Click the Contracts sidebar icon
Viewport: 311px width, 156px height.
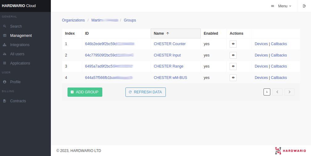pyautogui.click(x=5, y=101)
